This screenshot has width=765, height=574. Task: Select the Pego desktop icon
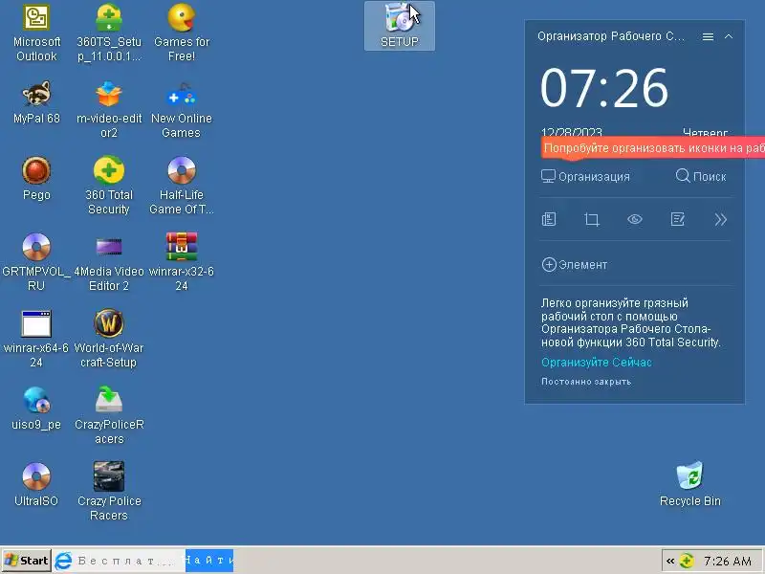36,179
